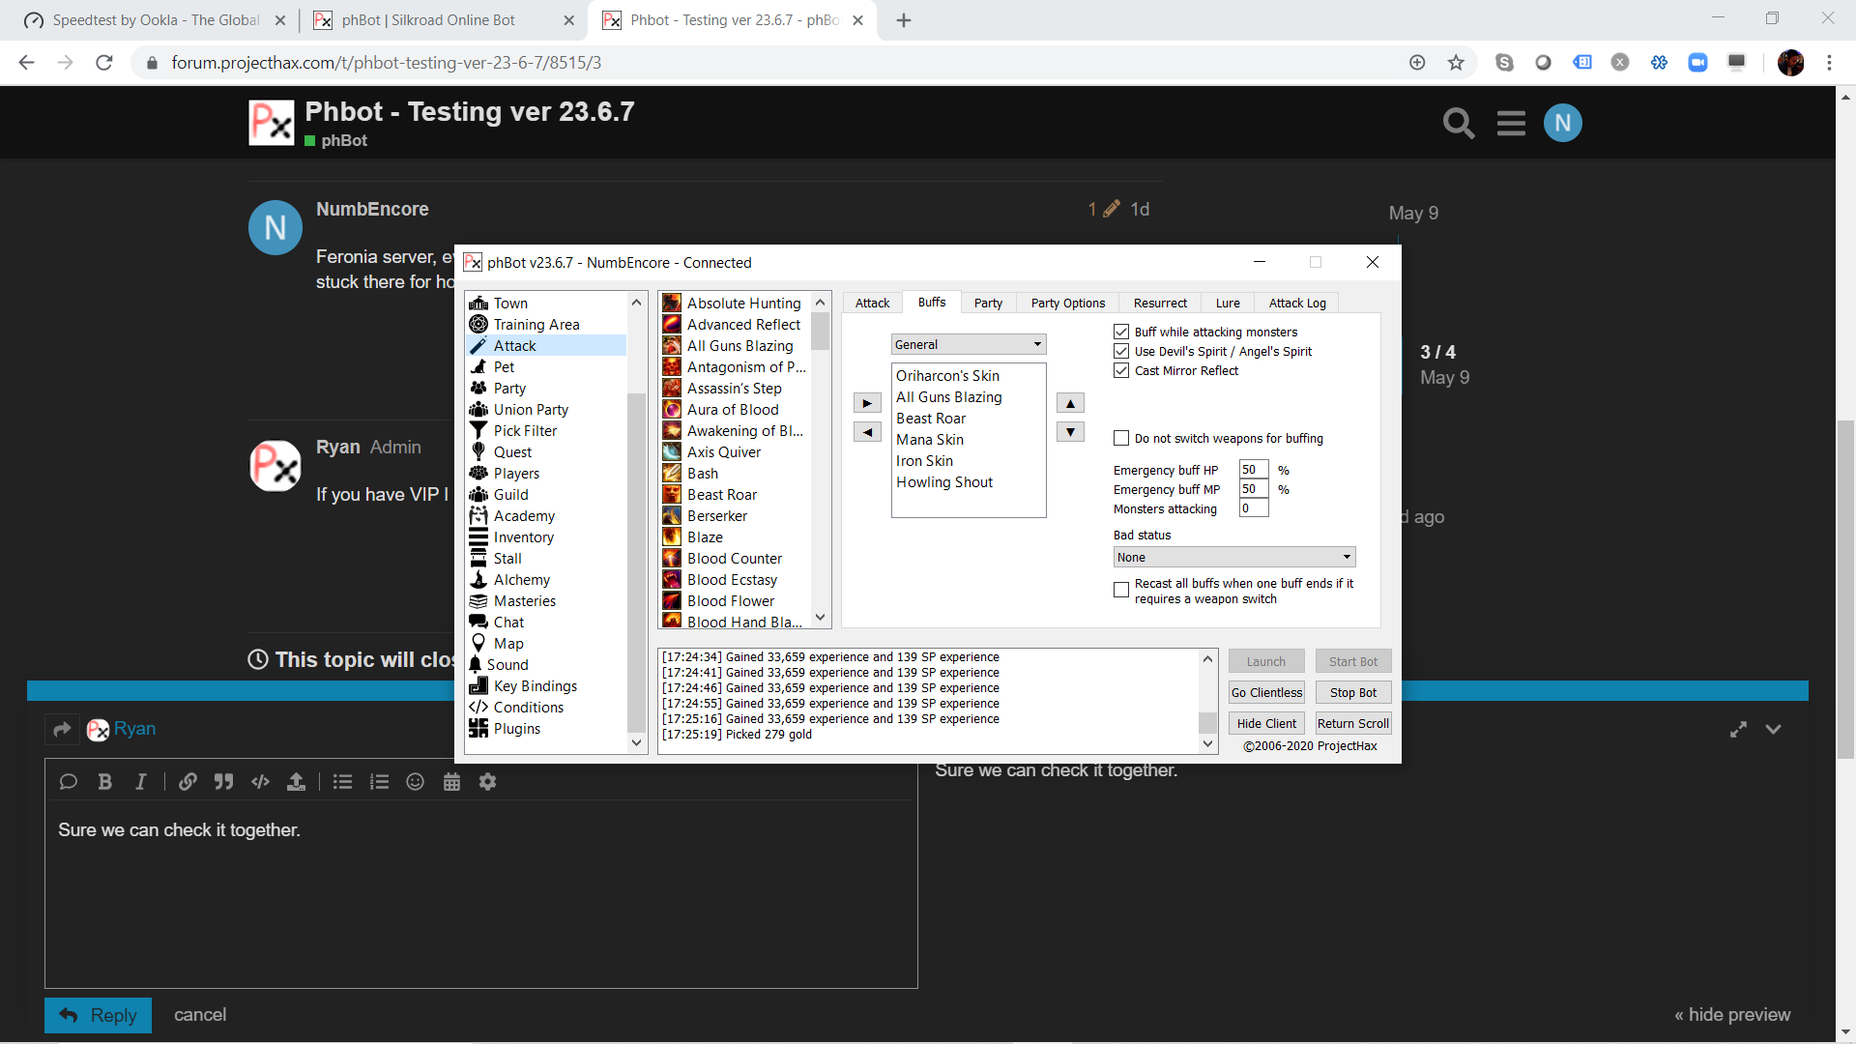Click the Go Clientless button
Image resolution: width=1856 pixels, height=1044 pixels.
[1266, 693]
